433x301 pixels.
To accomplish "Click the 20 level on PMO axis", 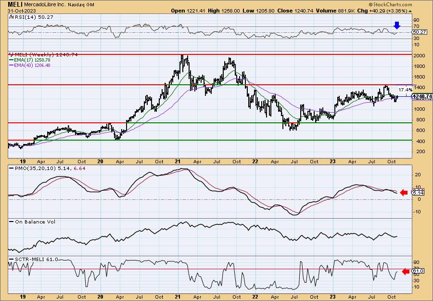I will 418,175.
